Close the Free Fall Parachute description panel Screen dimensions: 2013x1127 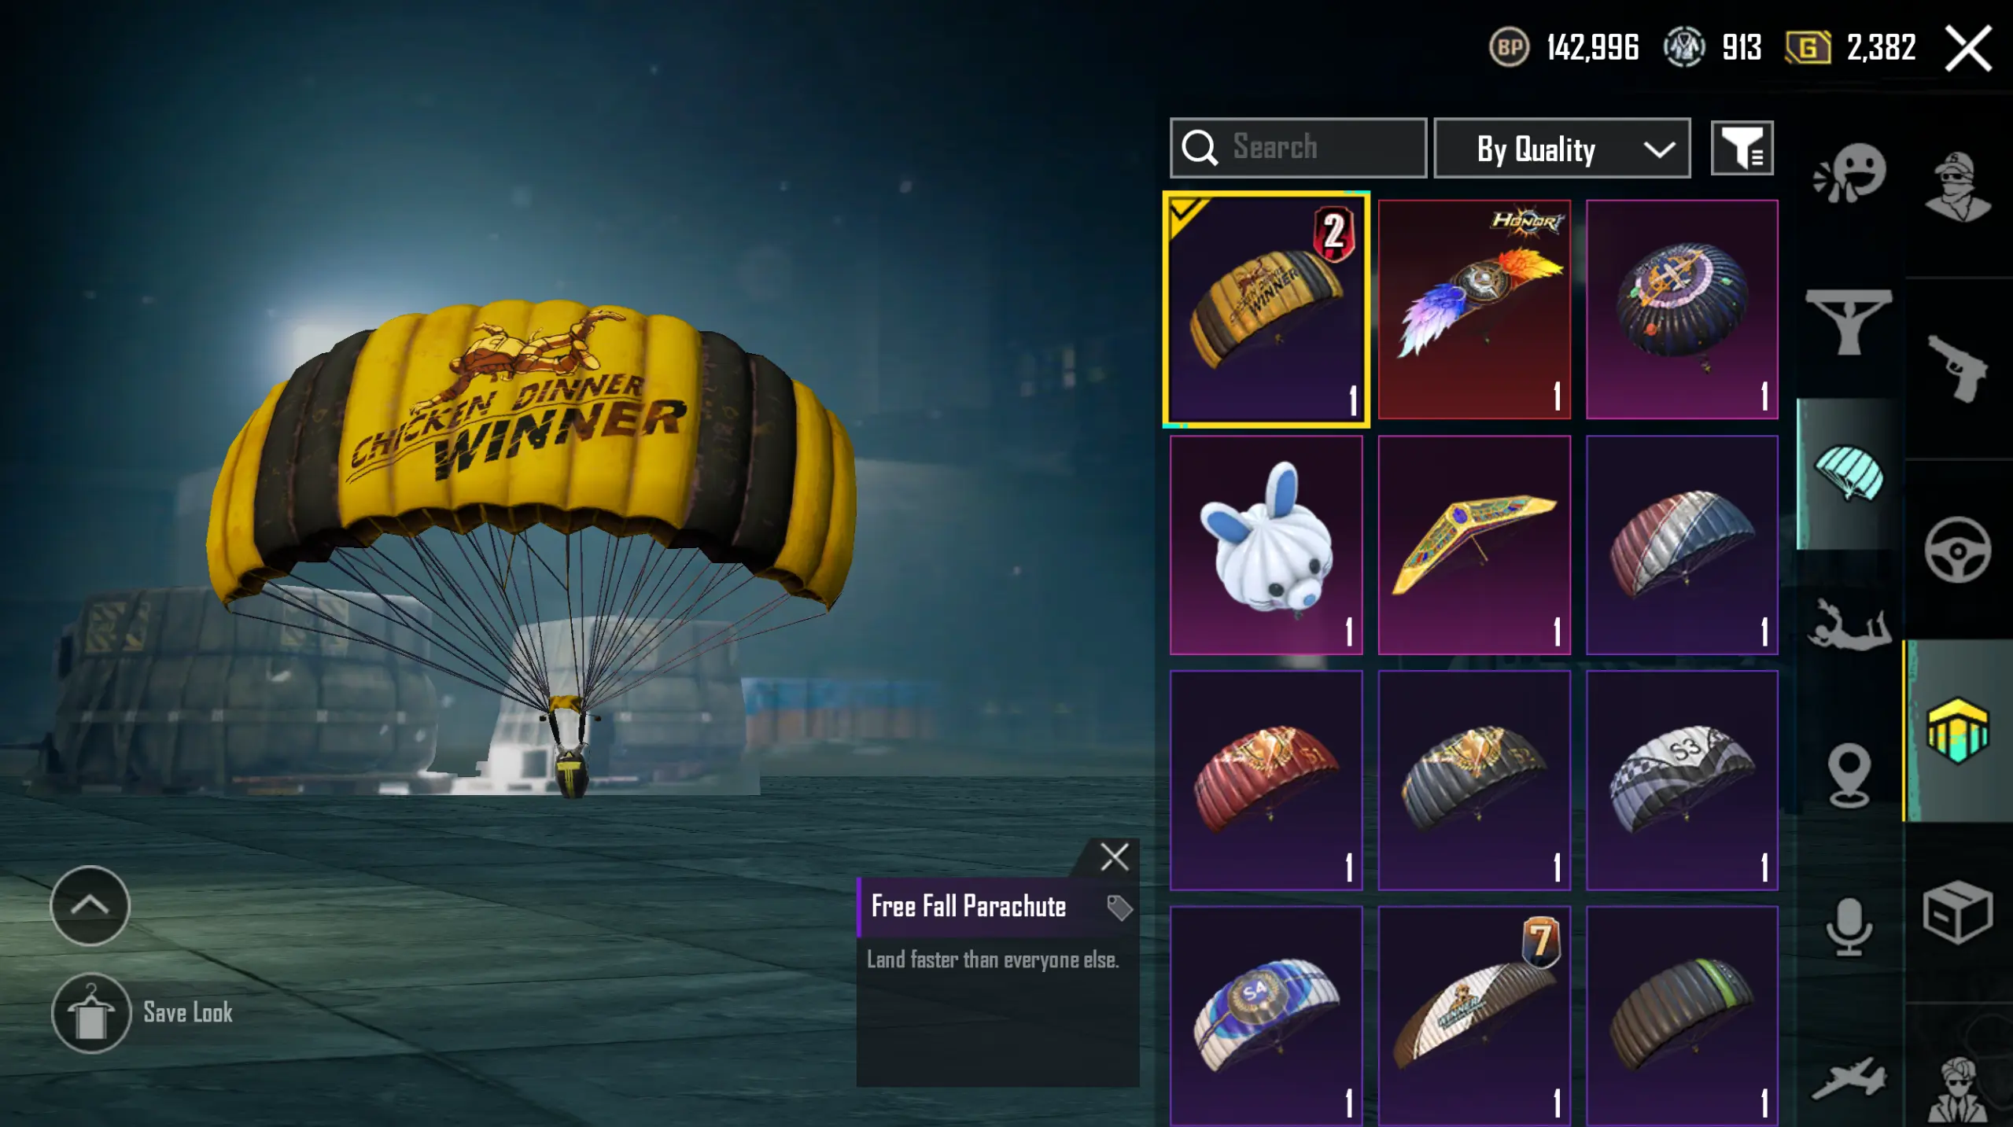click(x=1114, y=856)
